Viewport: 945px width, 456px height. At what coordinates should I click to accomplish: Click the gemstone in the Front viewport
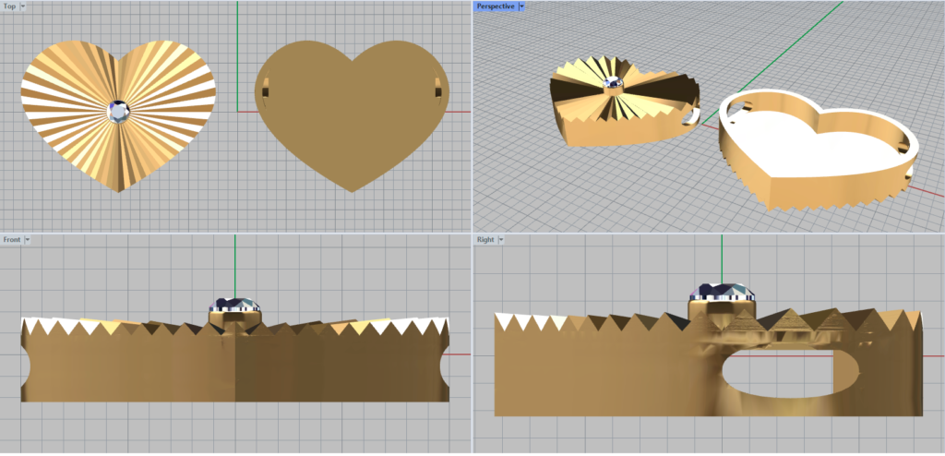pos(235,305)
